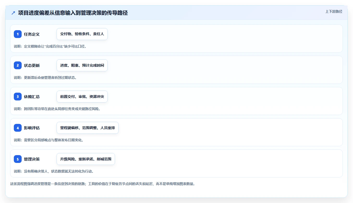Viewport: 353px width, 203px height.
Task: Click the 交付物、验收条件、责任人 chip
Action: pyautogui.click(x=82, y=34)
